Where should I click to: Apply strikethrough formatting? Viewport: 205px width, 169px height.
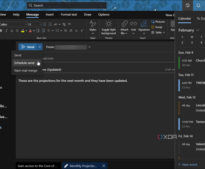17,31
